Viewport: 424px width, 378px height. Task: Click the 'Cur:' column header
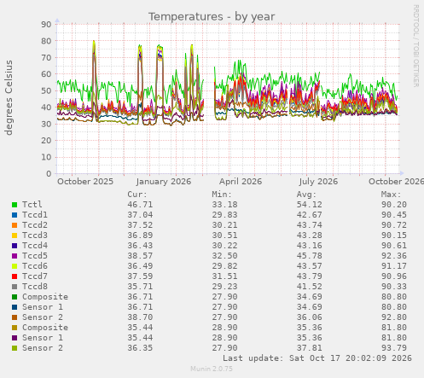(137, 195)
